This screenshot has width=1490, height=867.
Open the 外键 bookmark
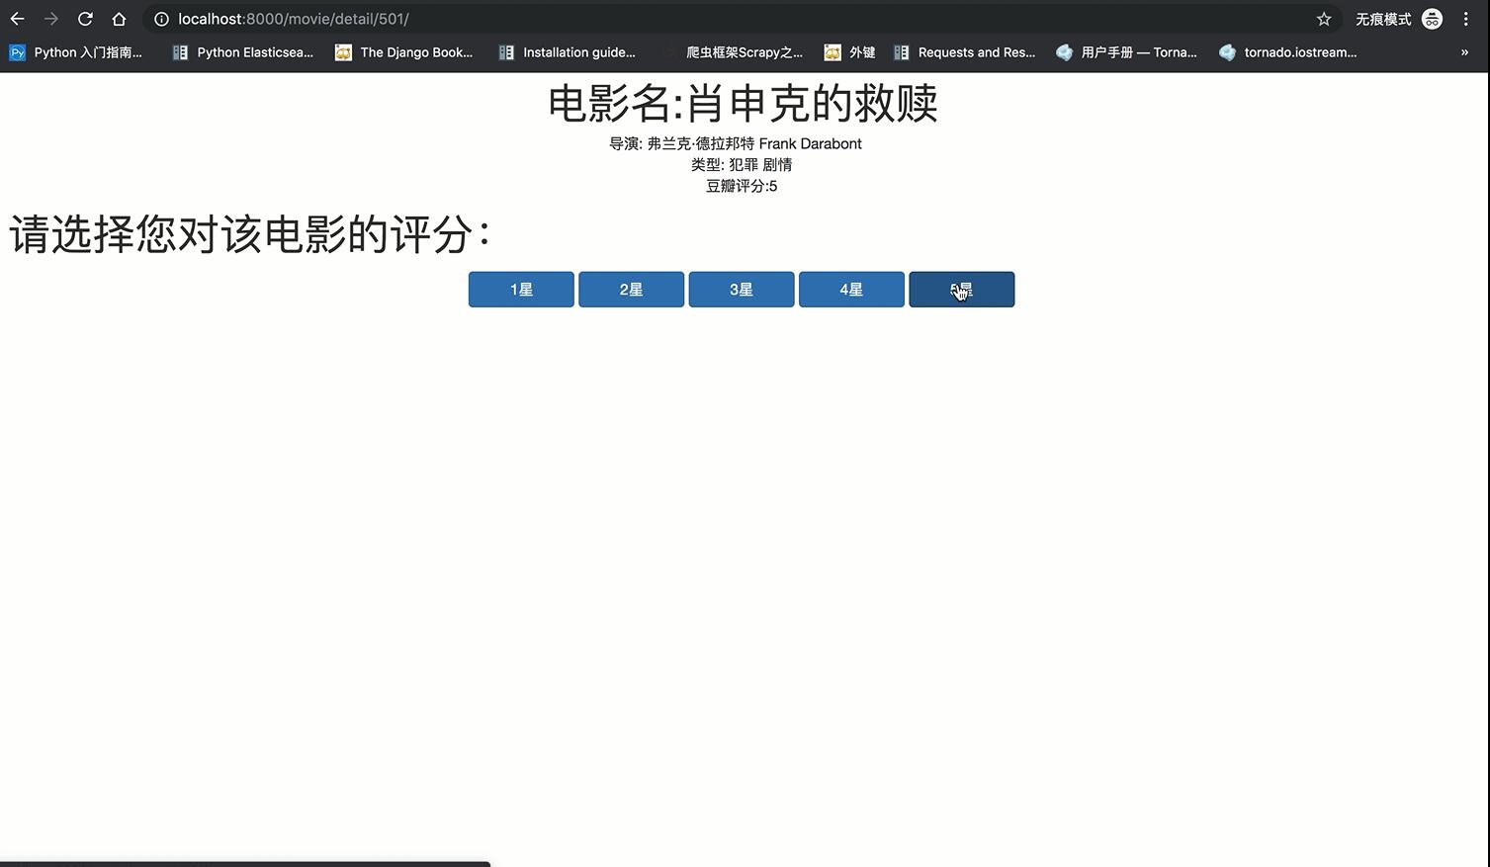(x=850, y=52)
